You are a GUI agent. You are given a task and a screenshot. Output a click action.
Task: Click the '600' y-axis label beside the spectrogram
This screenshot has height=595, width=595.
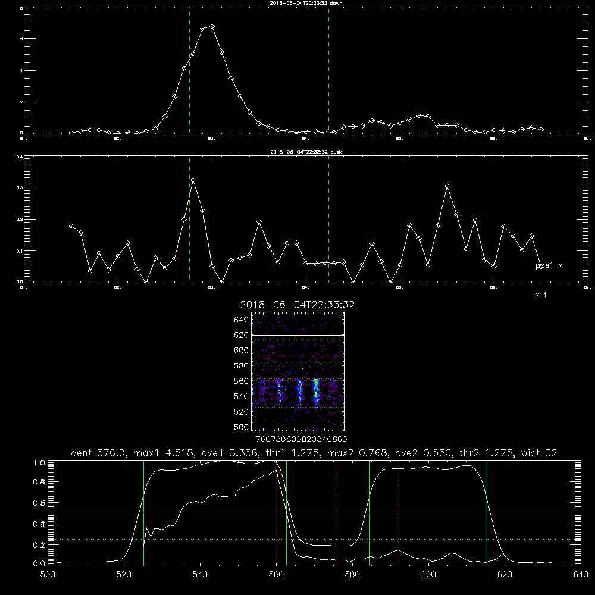242,350
